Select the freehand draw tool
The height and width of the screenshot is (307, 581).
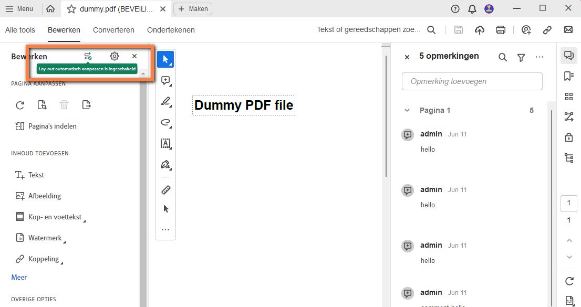point(165,123)
